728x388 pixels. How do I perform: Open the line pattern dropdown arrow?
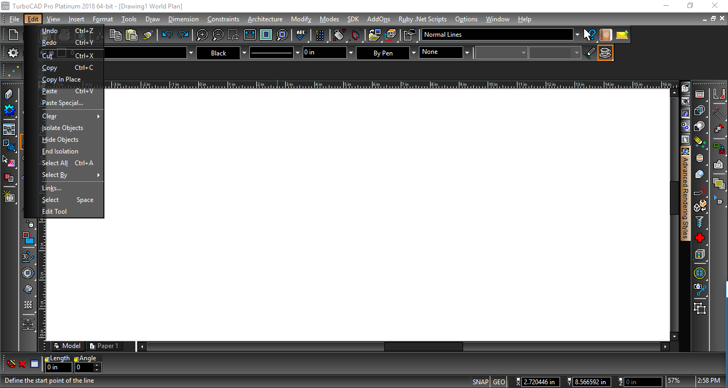pos(297,53)
